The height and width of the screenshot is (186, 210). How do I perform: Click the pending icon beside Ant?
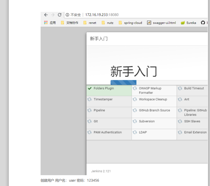coord(180,99)
